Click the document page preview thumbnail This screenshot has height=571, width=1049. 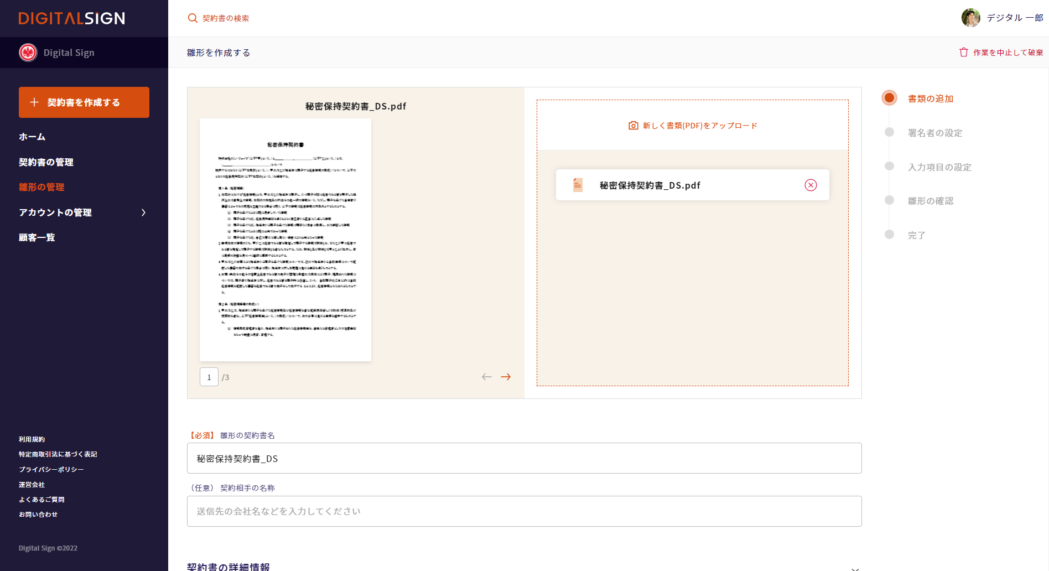pyautogui.click(x=285, y=240)
